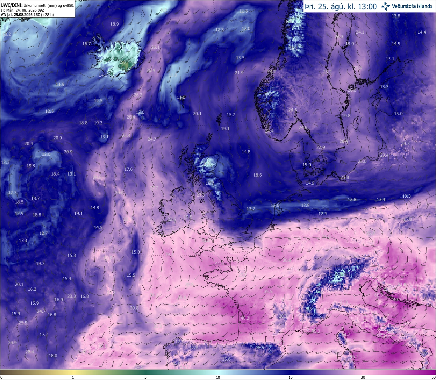Click the 29.3 value over the Baltics
The height and width of the screenshot is (380, 436).
pyautogui.click(x=405, y=144)
